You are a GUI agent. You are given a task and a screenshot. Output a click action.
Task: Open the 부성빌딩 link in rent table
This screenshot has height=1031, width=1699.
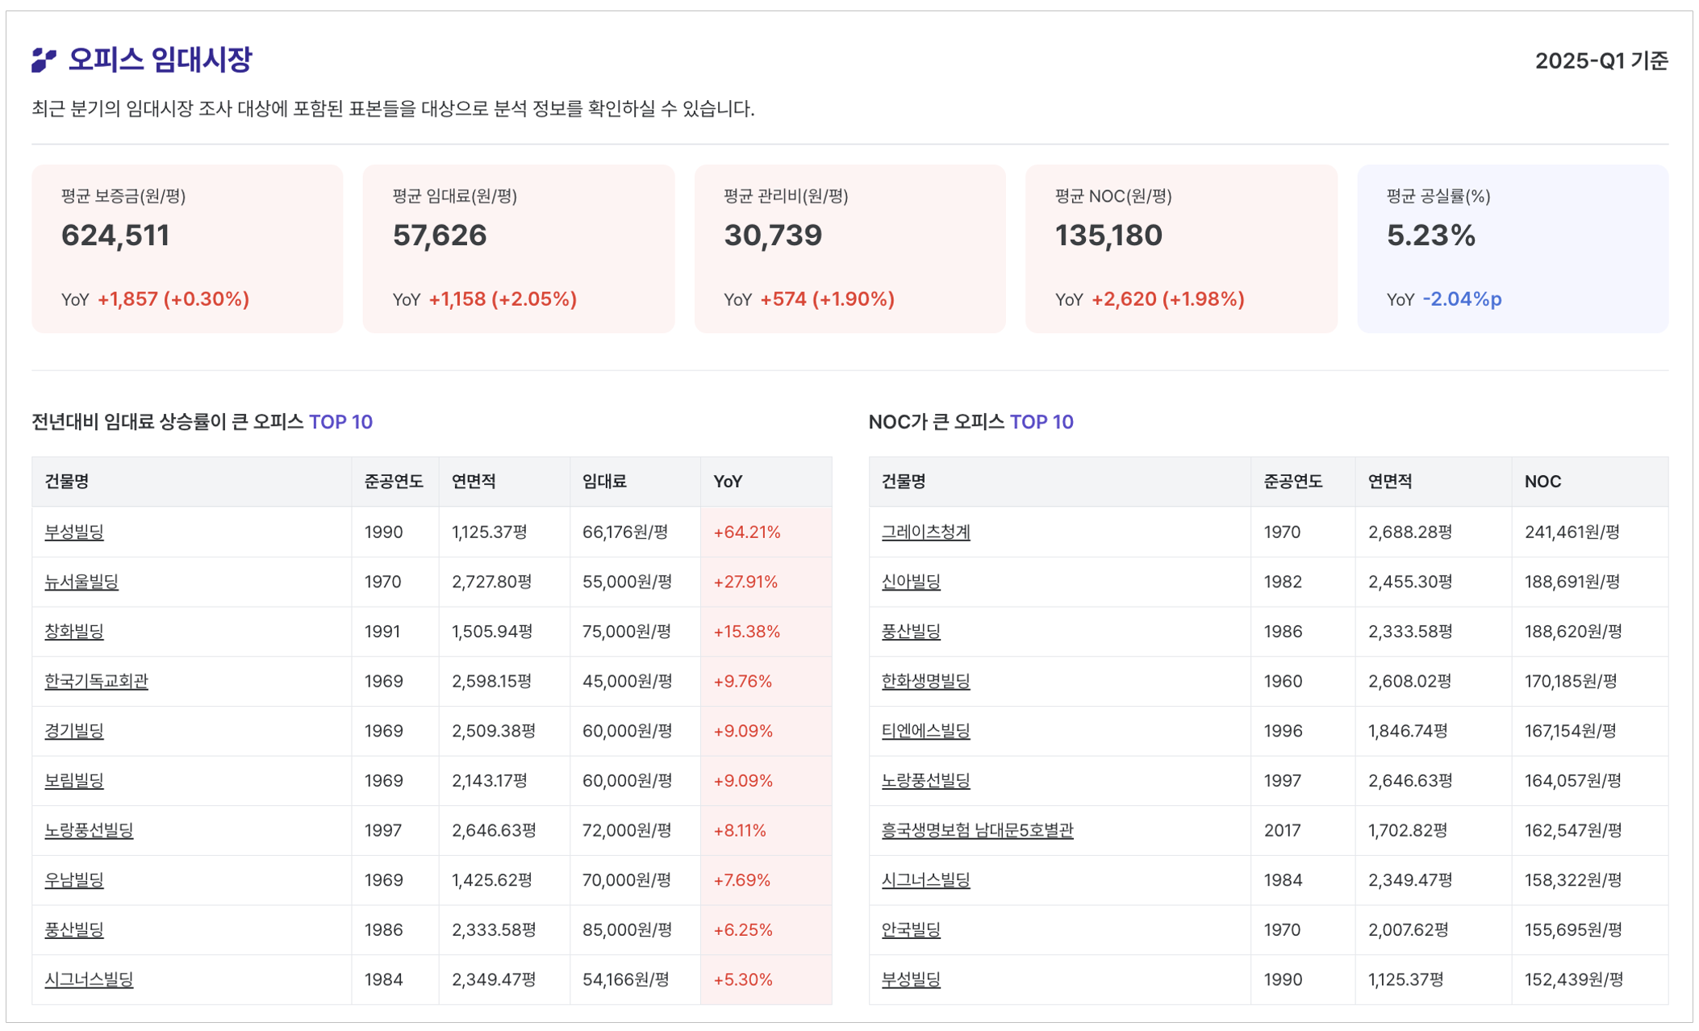click(x=74, y=532)
